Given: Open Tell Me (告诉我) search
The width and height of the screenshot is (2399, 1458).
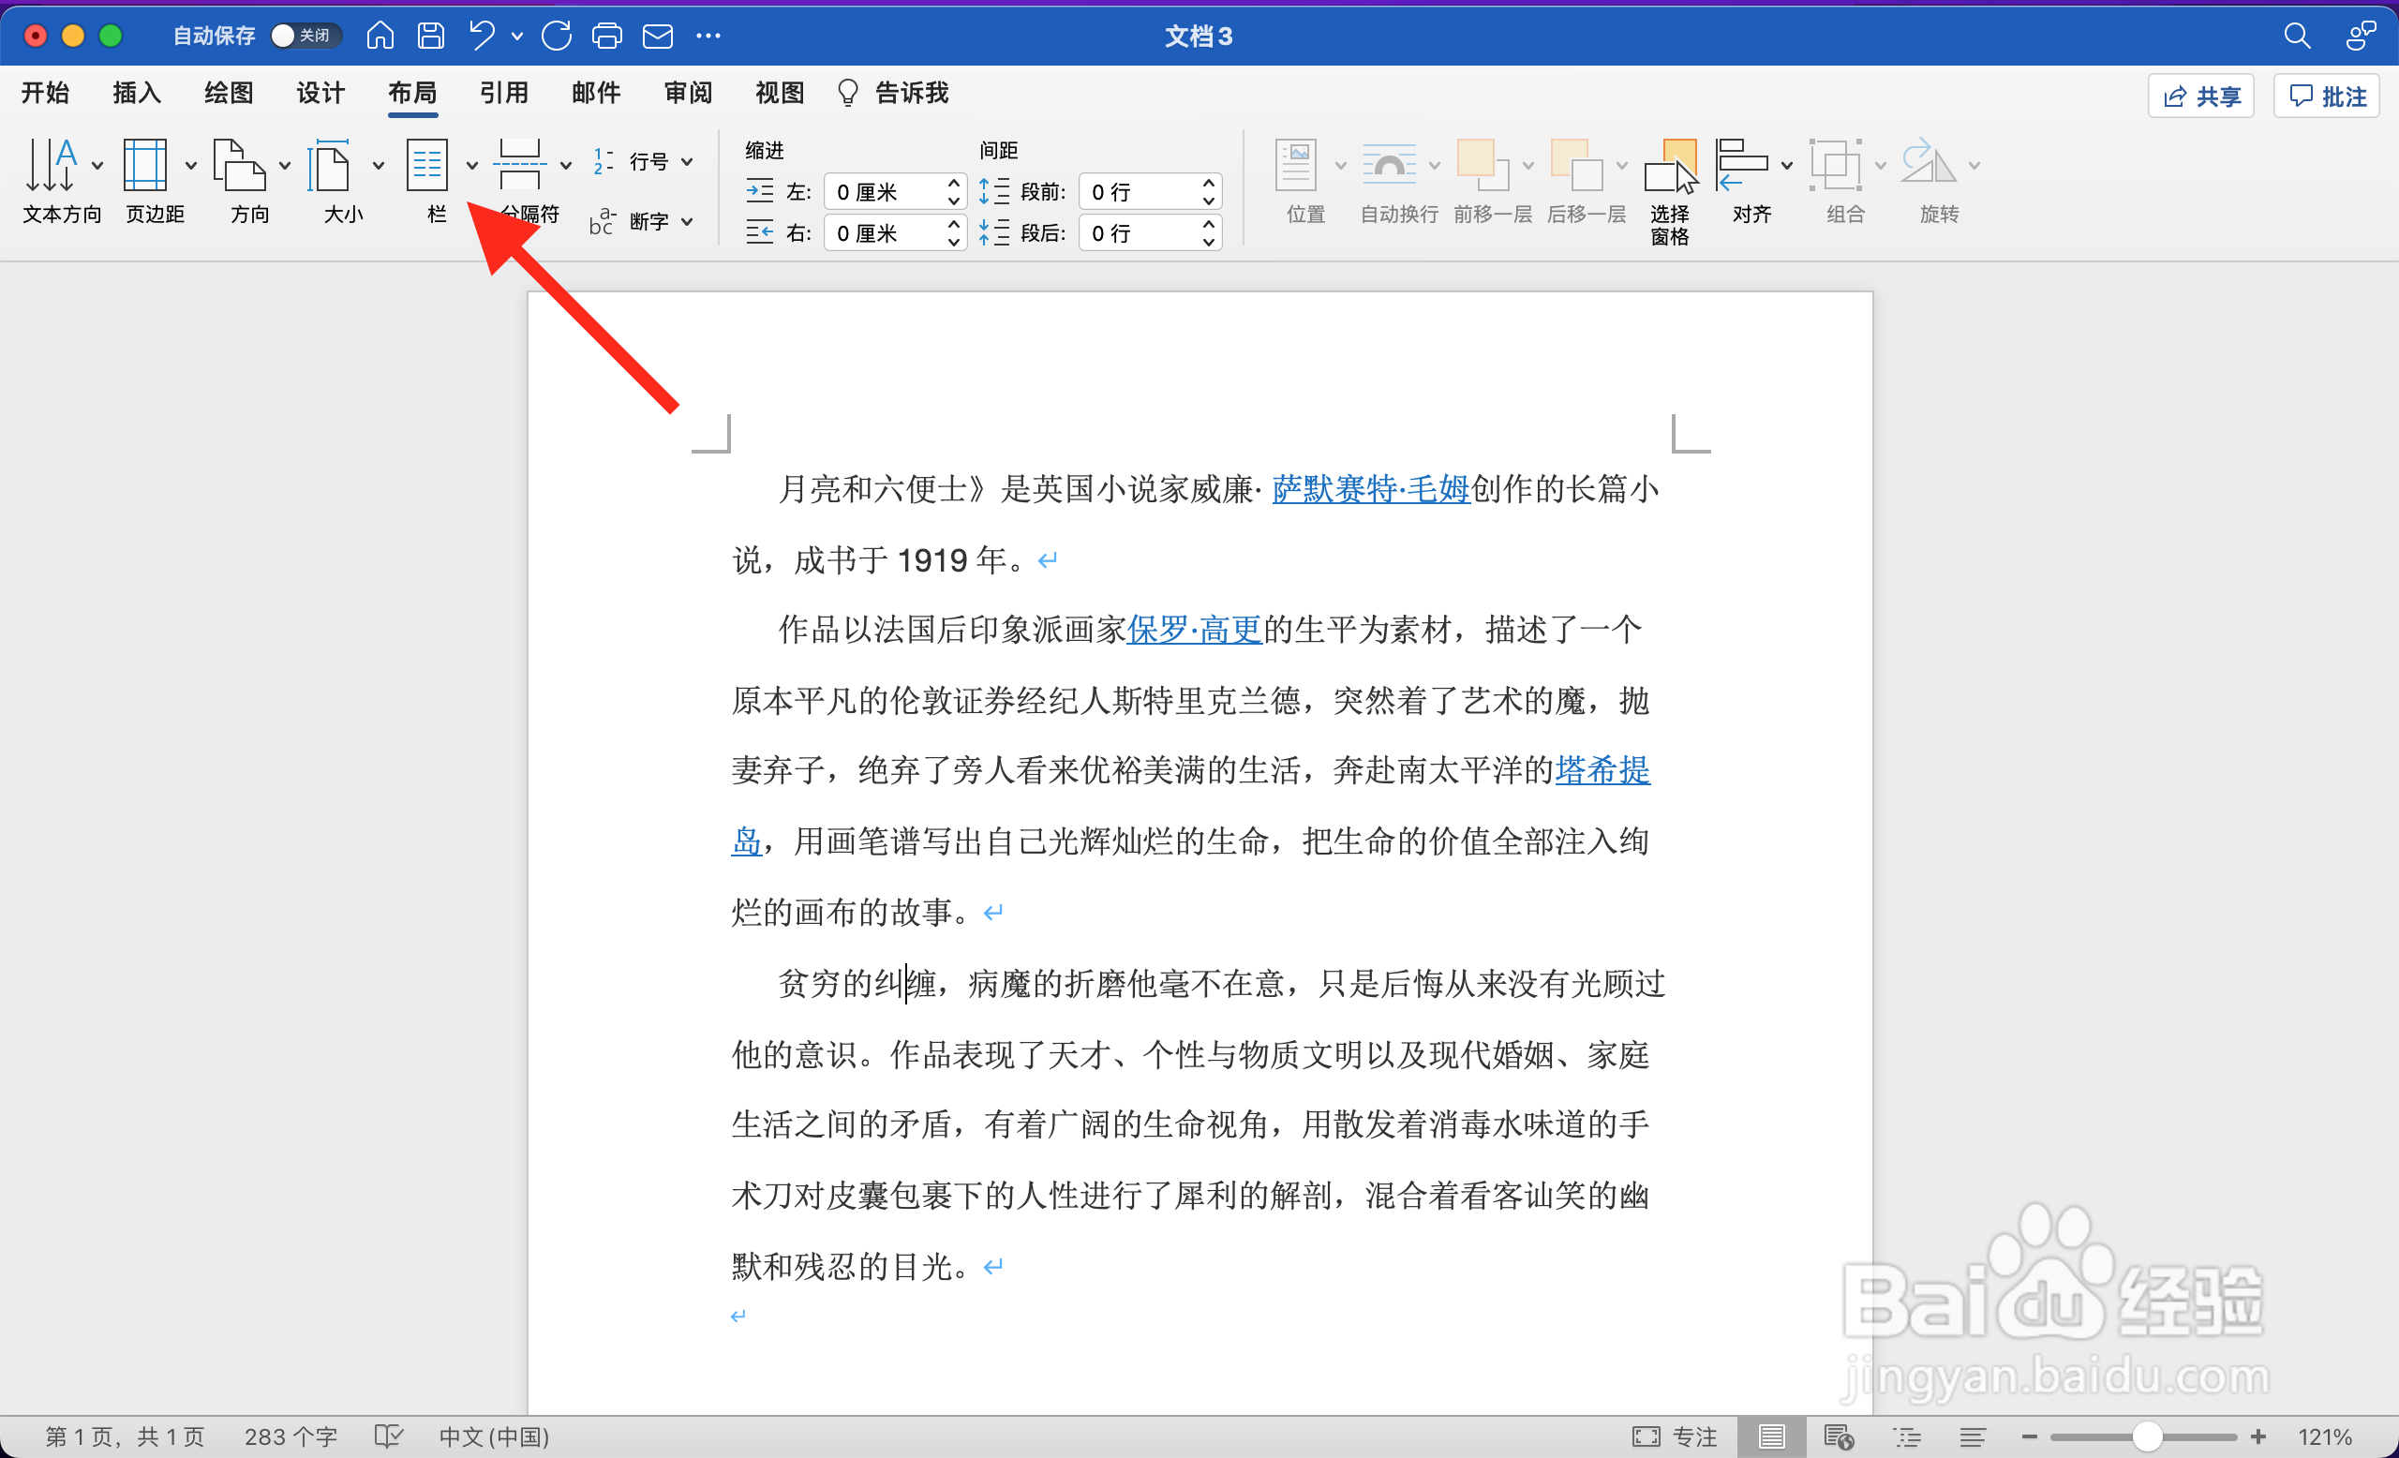Looking at the screenshot, I should [893, 93].
